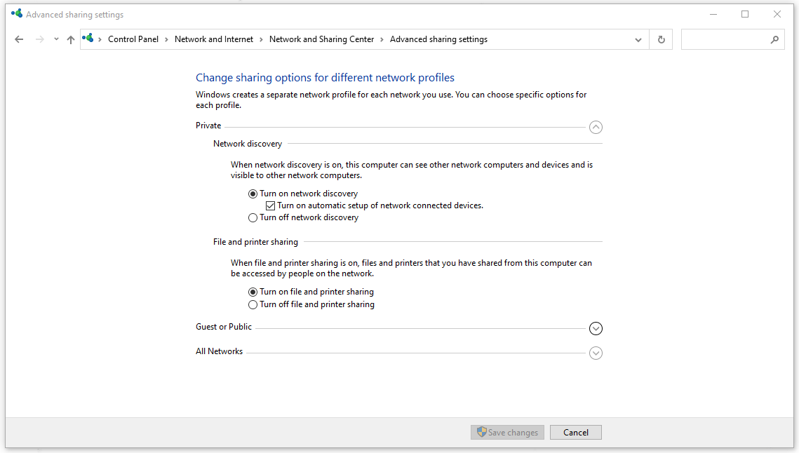Select Turn on file and printer sharing
The width and height of the screenshot is (799, 453).
pyautogui.click(x=253, y=292)
